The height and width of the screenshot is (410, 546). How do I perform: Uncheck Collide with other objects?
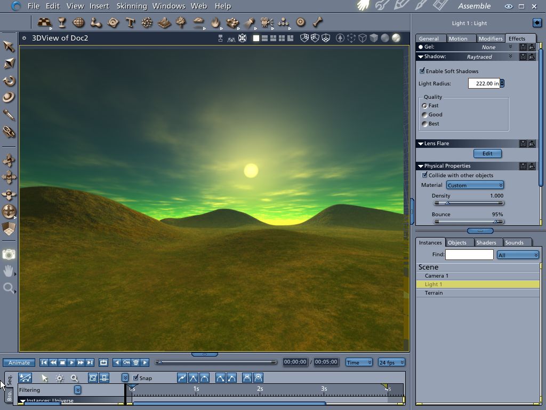(425, 175)
